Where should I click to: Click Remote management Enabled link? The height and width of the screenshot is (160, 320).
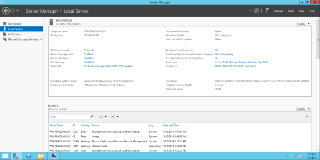[x=89, y=54]
